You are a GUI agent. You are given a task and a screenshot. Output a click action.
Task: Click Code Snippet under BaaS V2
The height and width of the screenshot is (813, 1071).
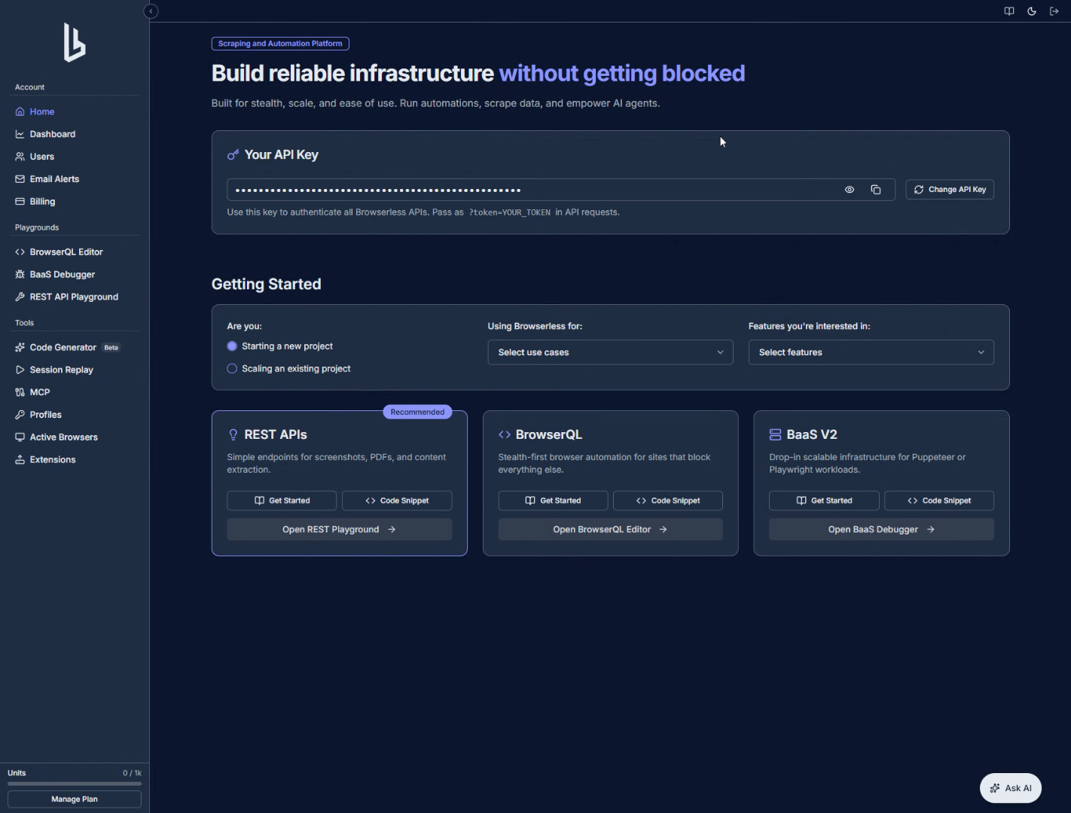pyautogui.click(x=939, y=501)
